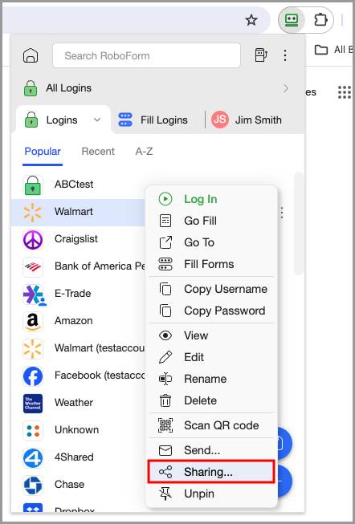Open RoboForm three-dot options menu
The image size is (355, 524).
point(285,55)
